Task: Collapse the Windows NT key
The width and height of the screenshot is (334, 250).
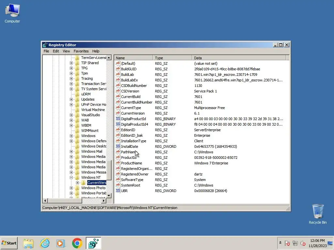Action: [71, 177]
